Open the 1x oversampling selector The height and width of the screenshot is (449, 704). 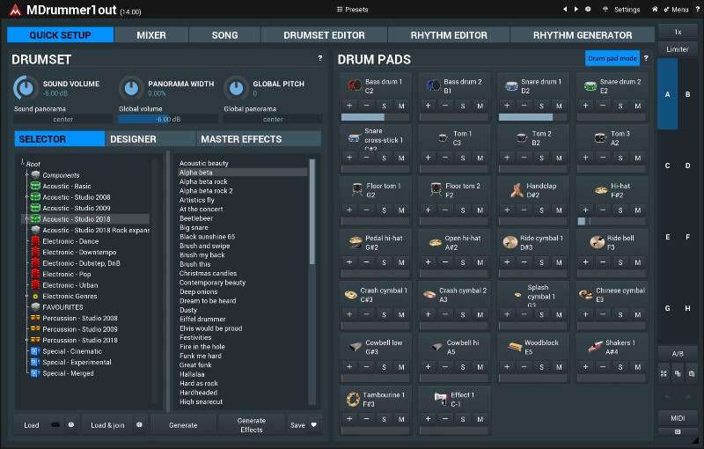coord(678,33)
